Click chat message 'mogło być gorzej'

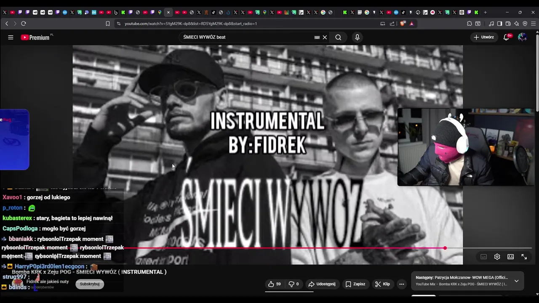click(64, 229)
